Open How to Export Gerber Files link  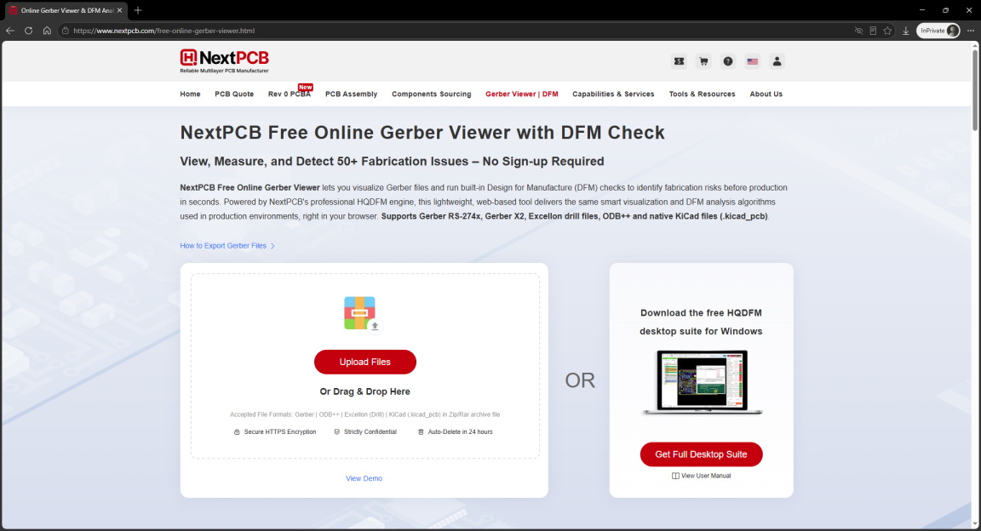tap(227, 246)
